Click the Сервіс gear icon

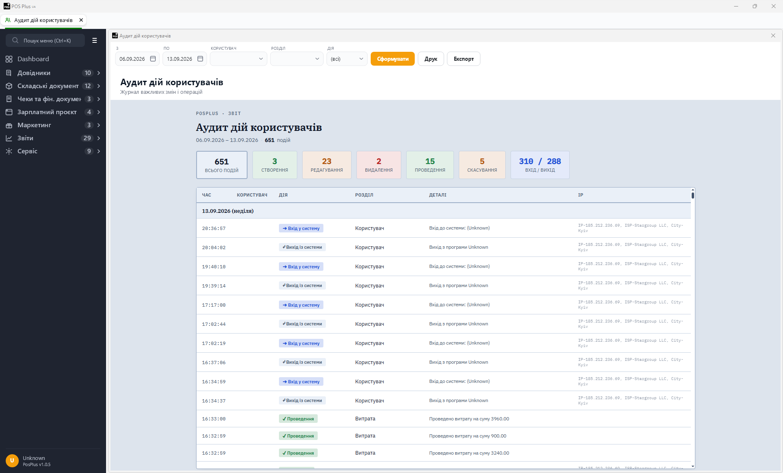pyautogui.click(x=9, y=151)
